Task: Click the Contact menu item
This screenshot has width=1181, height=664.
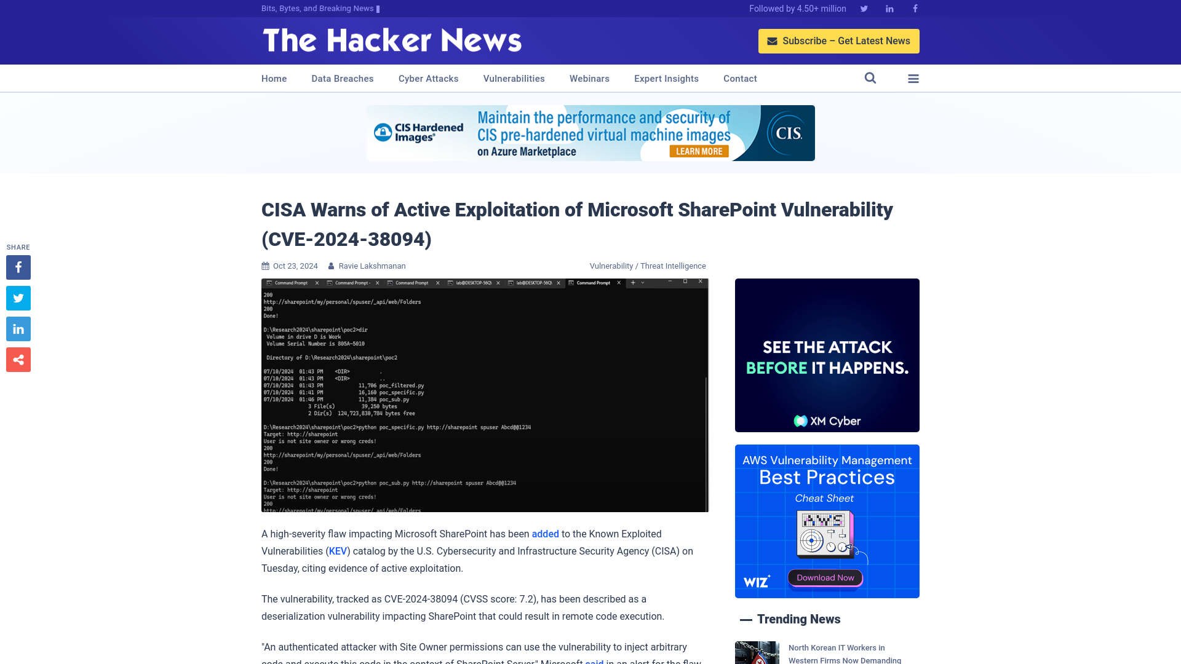Action: pyautogui.click(x=740, y=78)
